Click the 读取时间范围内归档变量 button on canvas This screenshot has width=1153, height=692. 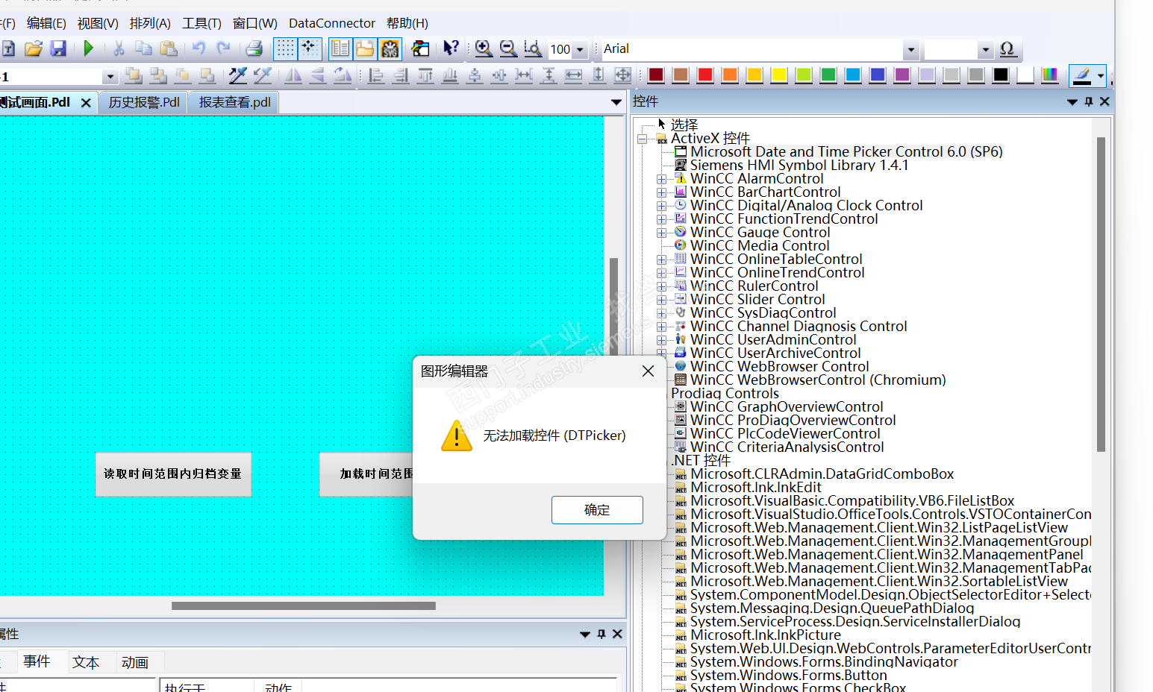pos(173,474)
